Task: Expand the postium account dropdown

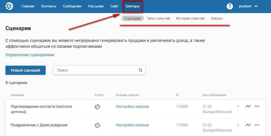Action: coord(248,6)
